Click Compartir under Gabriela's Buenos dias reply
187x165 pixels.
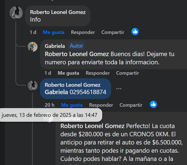pyautogui.click(x=127, y=73)
